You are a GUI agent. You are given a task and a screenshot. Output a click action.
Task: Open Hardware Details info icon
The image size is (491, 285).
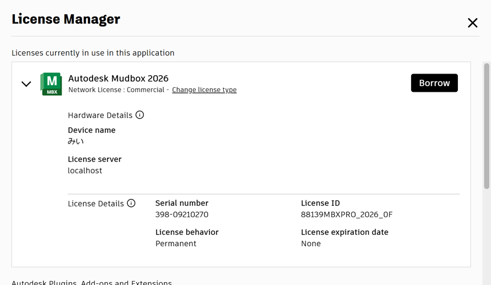(x=140, y=115)
